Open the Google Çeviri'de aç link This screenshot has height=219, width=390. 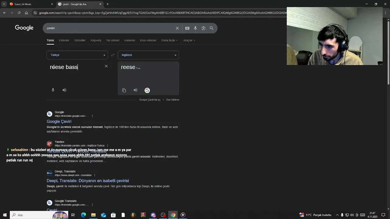point(150,100)
